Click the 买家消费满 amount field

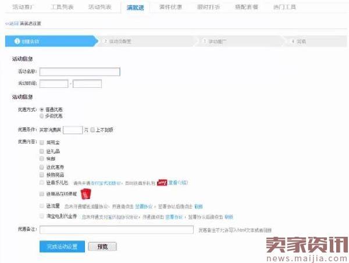[x=73, y=130]
